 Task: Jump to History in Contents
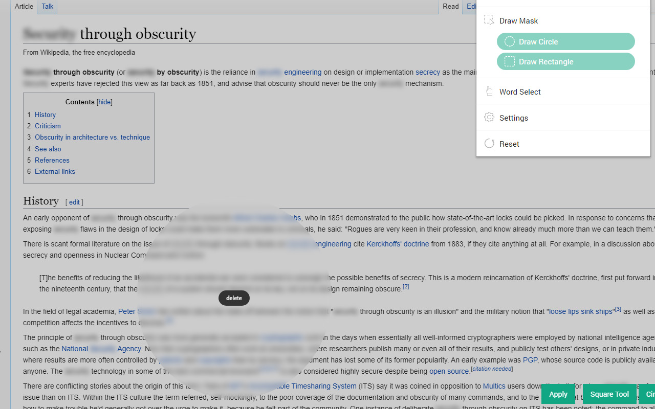45,115
